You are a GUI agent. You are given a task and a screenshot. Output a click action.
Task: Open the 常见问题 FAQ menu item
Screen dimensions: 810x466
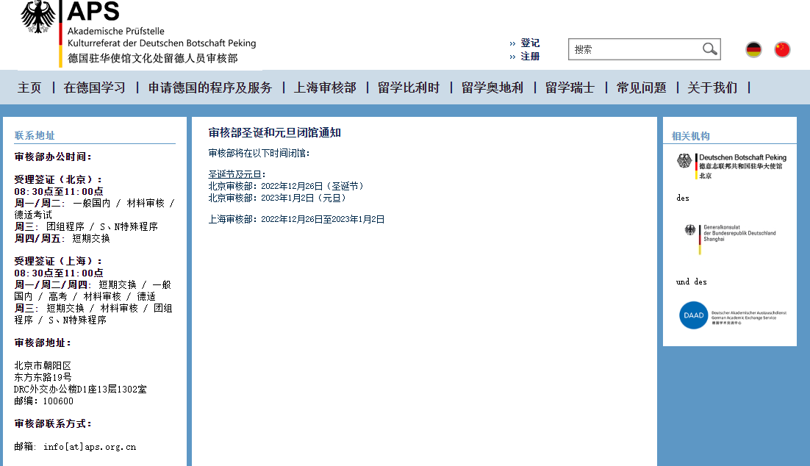click(x=641, y=87)
